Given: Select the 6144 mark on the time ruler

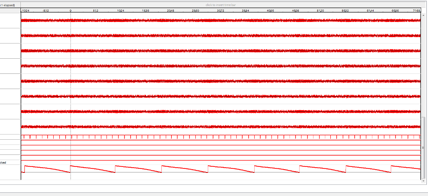Looking at the screenshot, I should pos(370,10).
